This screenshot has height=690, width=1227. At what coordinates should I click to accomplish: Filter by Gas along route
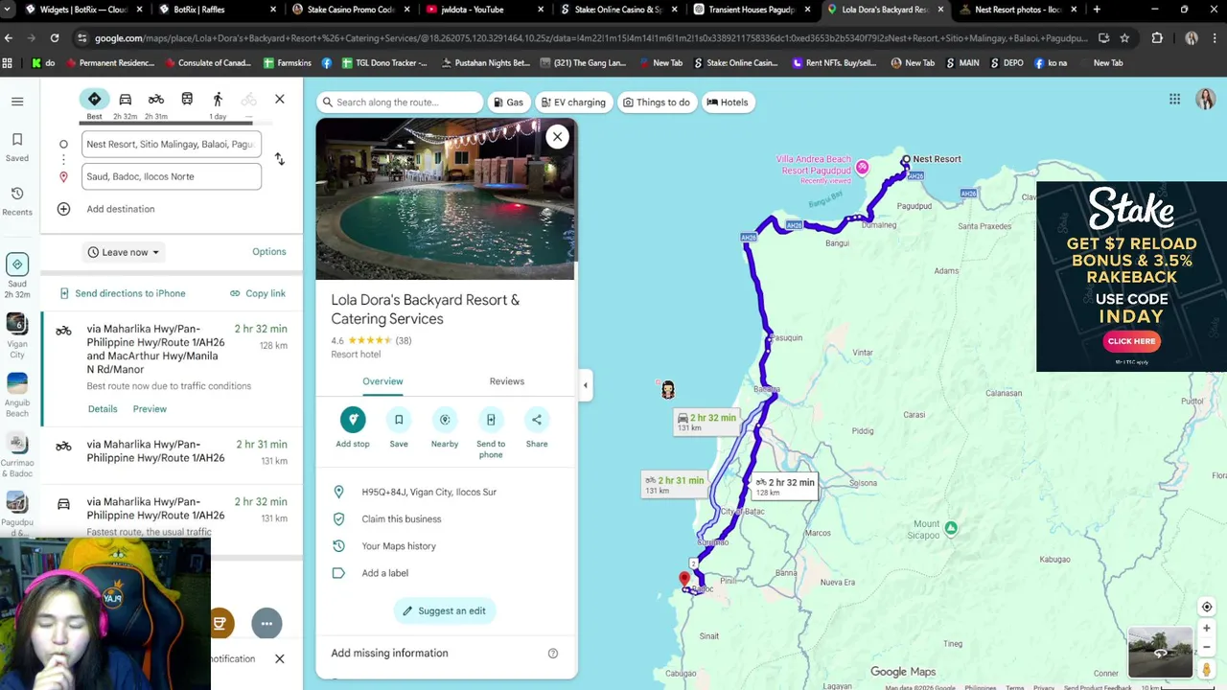point(508,103)
